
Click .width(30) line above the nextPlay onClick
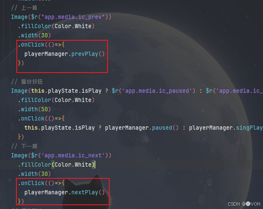[34, 174]
